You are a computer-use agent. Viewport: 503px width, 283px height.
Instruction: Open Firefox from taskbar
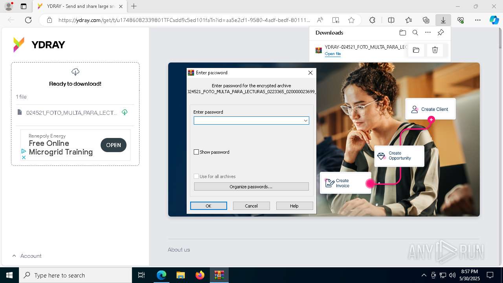pyautogui.click(x=200, y=275)
